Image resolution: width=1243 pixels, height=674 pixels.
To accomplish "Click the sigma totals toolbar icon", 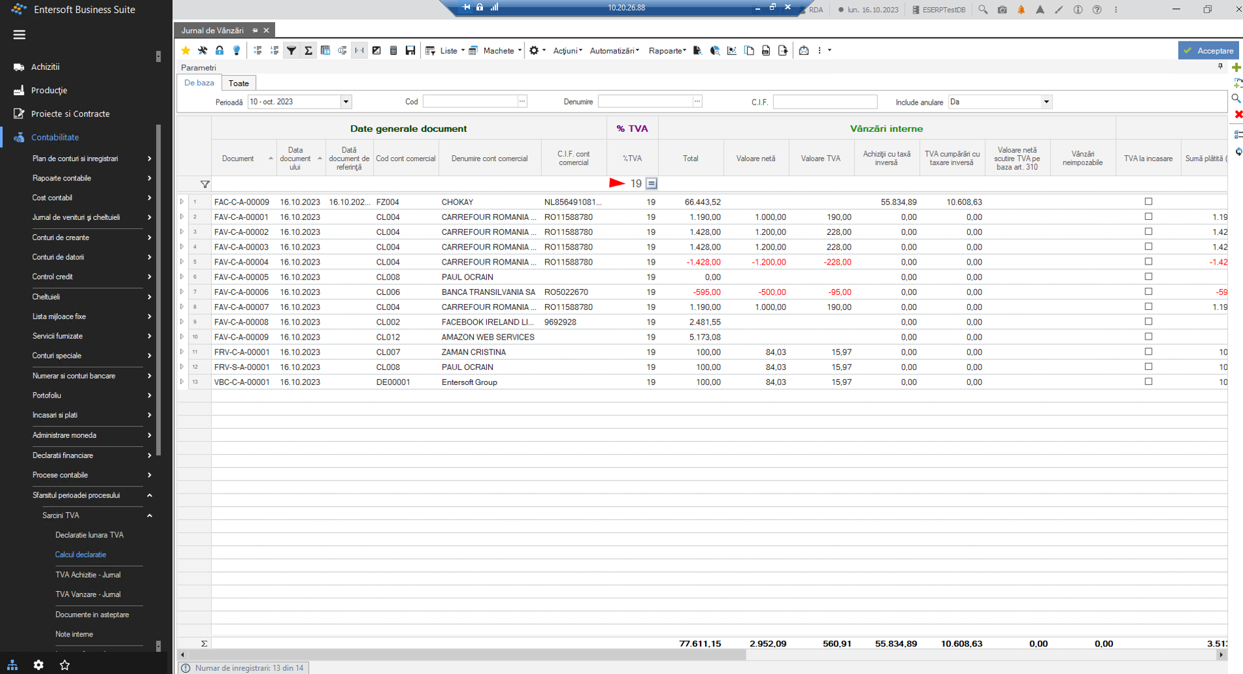I will click(x=309, y=50).
